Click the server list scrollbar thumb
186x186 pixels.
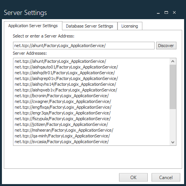173,87
